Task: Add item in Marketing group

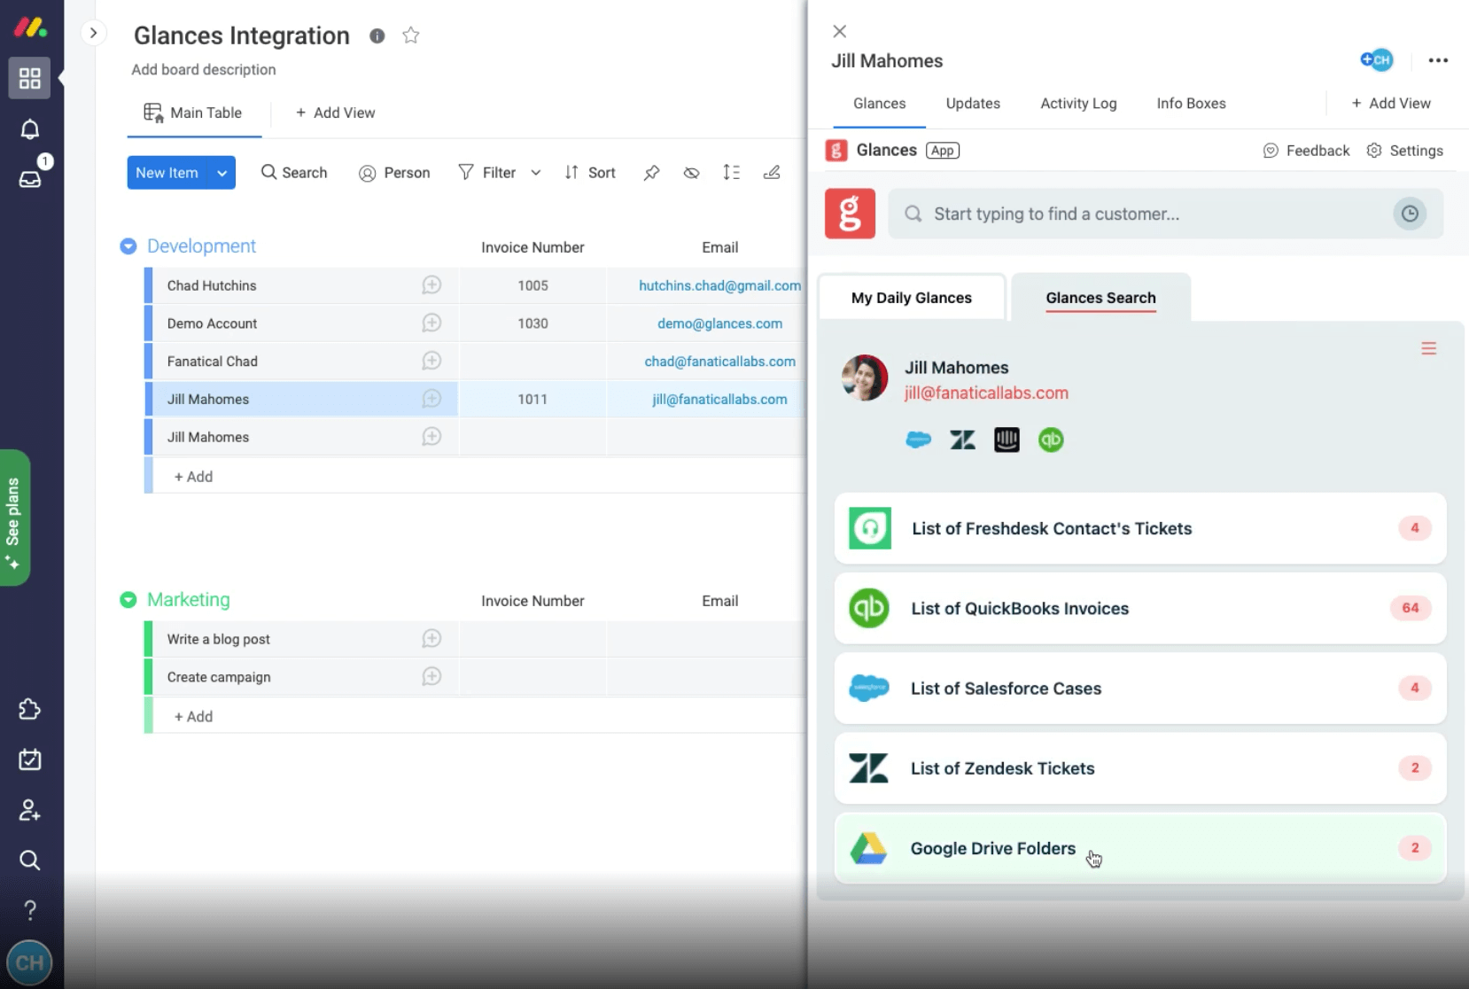Action: (x=193, y=717)
